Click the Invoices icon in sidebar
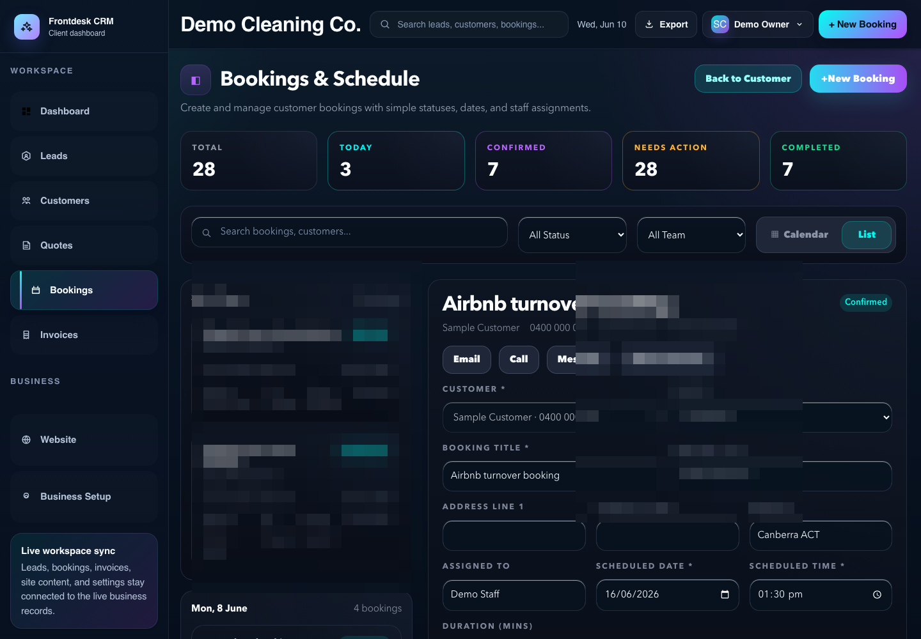This screenshot has height=639, width=921. pyautogui.click(x=26, y=335)
